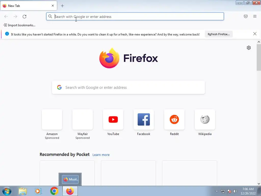Viewport: 261px width, 196px height.
Task: Click scrollbar up arrow
Action: point(259,42)
